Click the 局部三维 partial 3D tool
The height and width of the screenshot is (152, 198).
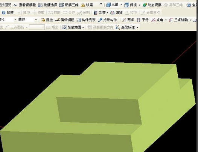(x=173, y=5)
